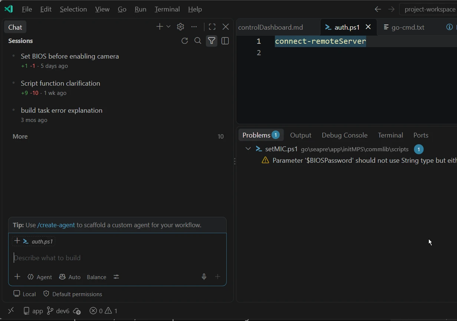The height and width of the screenshot is (321, 457).
Task: Toggle the sessions filter
Action: pyautogui.click(x=211, y=41)
